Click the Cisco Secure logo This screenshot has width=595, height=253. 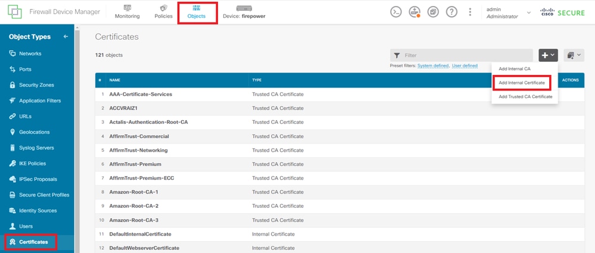coord(562,13)
